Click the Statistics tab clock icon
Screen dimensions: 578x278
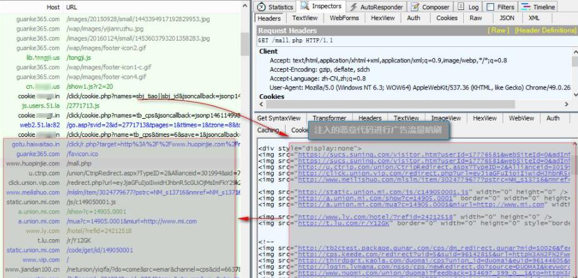tap(262, 7)
